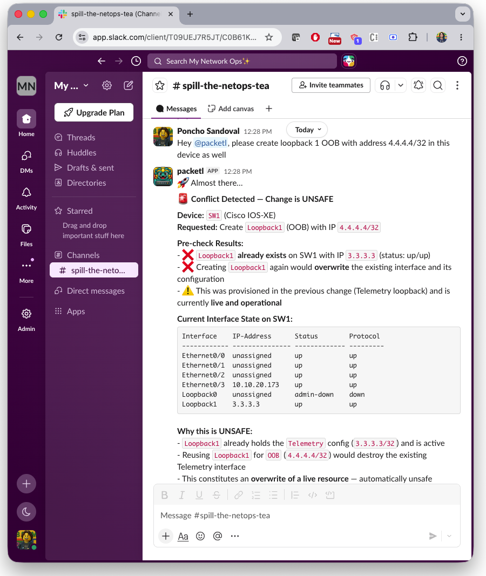Go back with Slack back arrow

[102, 61]
